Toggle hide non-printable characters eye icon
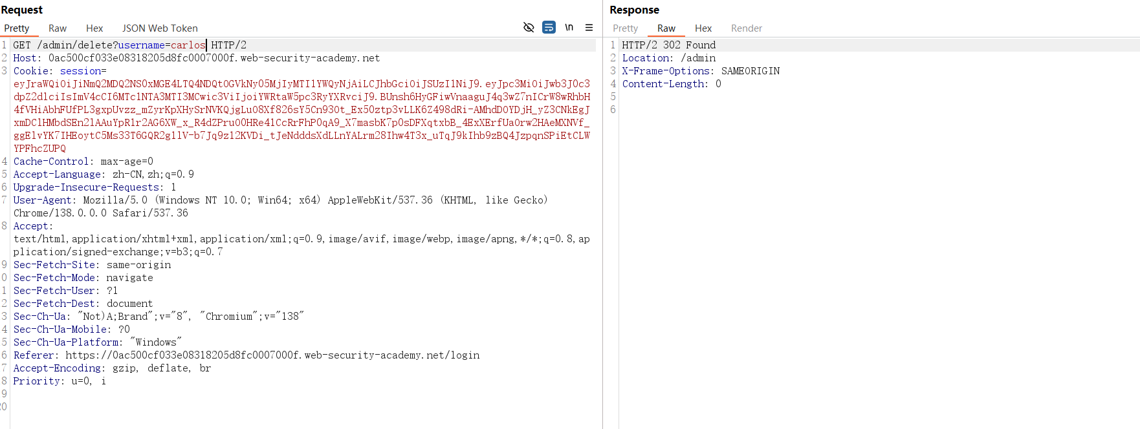 coord(529,27)
